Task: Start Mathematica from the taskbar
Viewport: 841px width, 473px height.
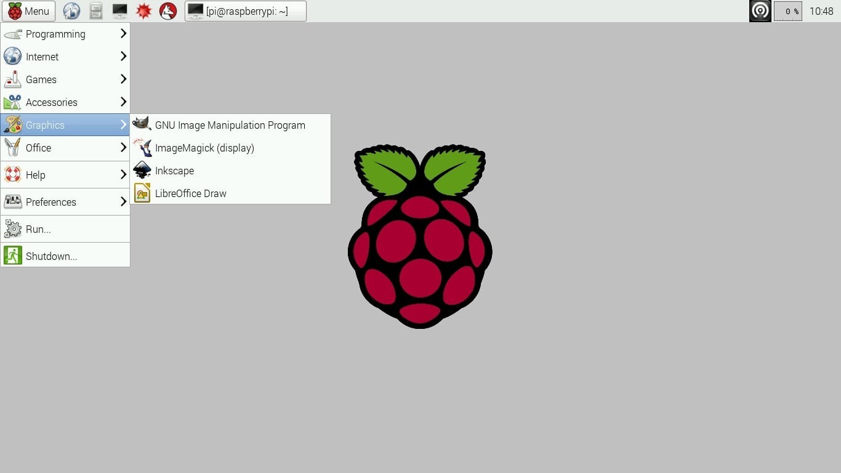Action: 143,10
